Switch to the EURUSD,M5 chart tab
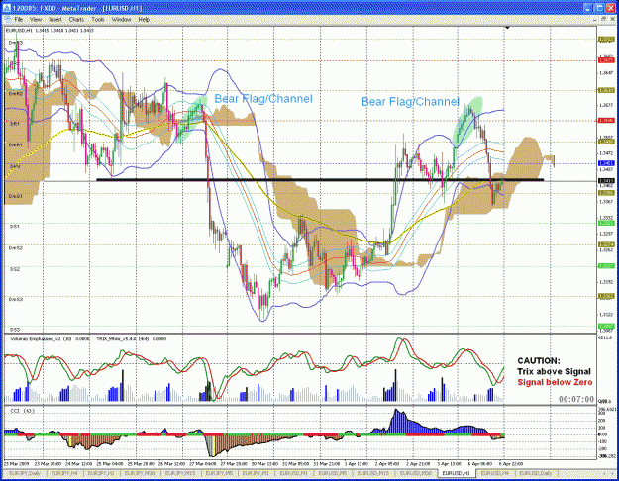 pos(333,473)
